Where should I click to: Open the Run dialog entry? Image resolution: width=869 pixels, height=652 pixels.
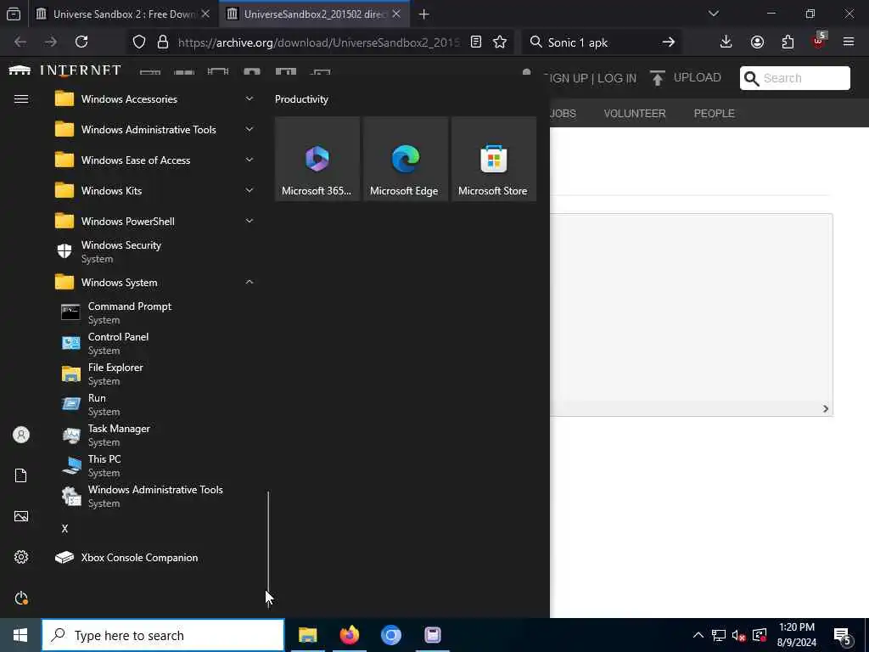click(x=155, y=404)
